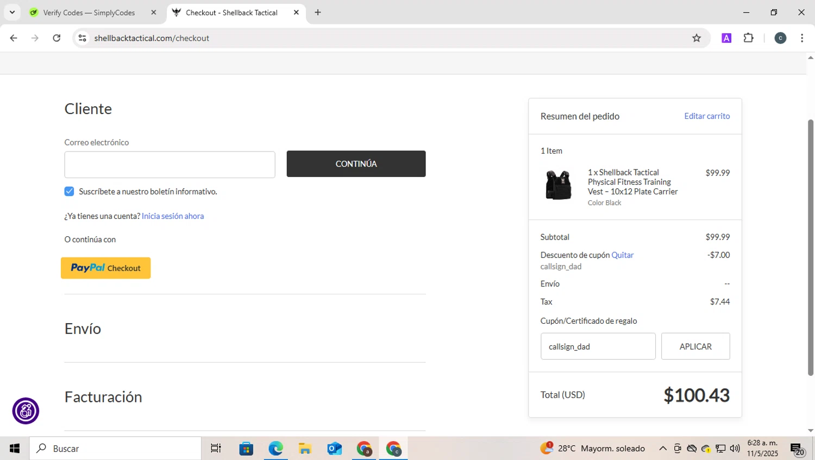Restore down the Chrome window
The image size is (815, 460).
(x=774, y=12)
